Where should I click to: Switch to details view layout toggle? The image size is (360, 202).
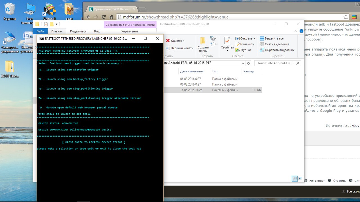295,178
